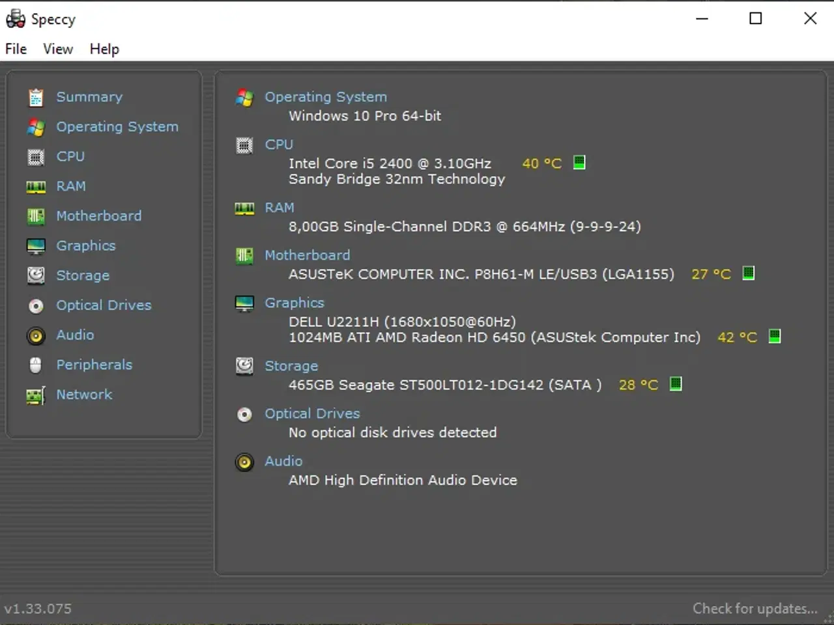Click the Windows 10 Pro 64-bit text
Screen dimensions: 834x625
pyautogui.click(x=365, y=116)
